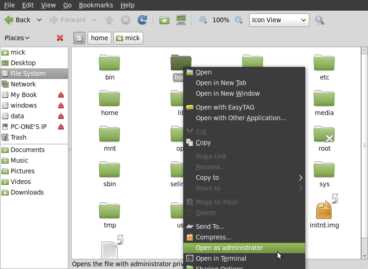368x269 pixels.
Task: Choose Open in New Tab
Action: [244, 83]
